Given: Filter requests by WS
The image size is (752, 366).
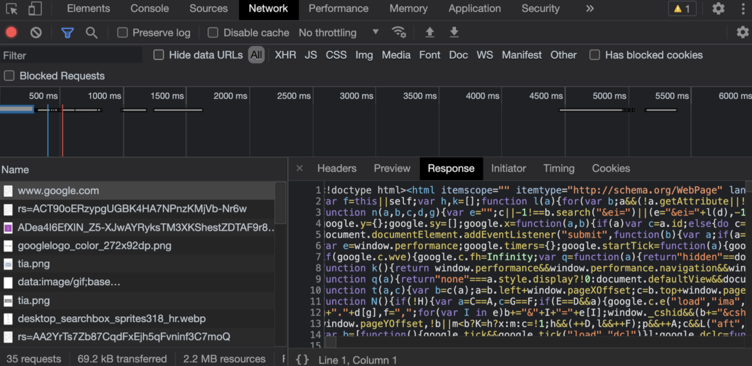Looking at the screenshot, I should click(x=485, y=55).
